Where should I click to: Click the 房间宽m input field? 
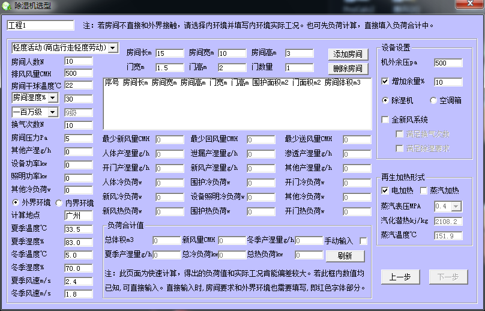click(x=232, y=53)
